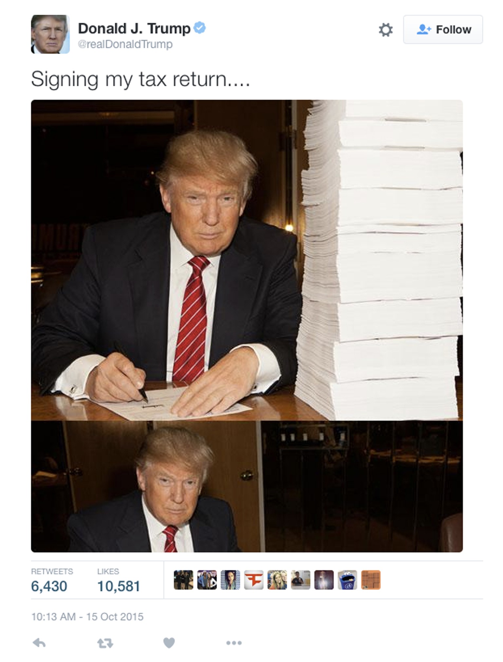Open the Cookie Monster liker avatar

(347, 580)
